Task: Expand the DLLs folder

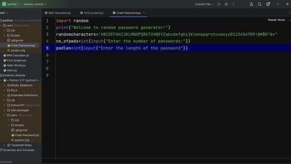Action: tap(5, 90)
